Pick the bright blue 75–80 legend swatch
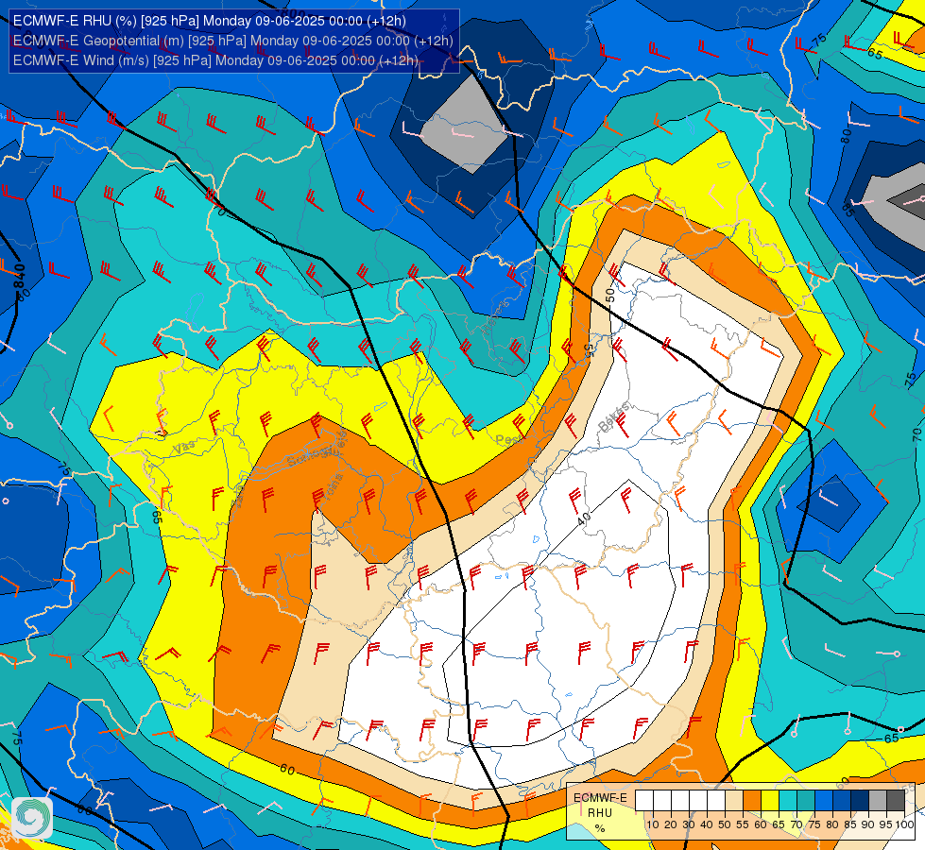925x850 pixels. (824, 802)
